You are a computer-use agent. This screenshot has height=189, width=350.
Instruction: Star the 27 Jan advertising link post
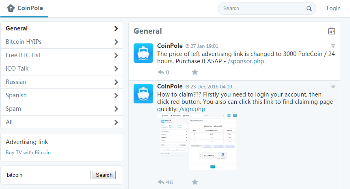(x=195, y=72)
